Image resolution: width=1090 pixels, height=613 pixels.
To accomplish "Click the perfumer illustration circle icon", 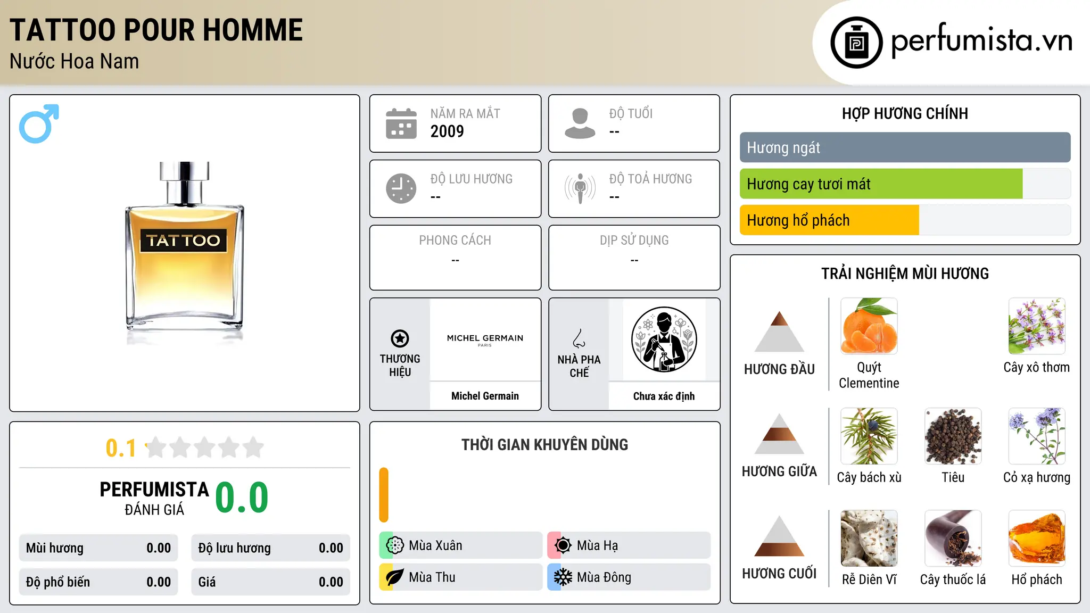I will (x=664, y=339).
